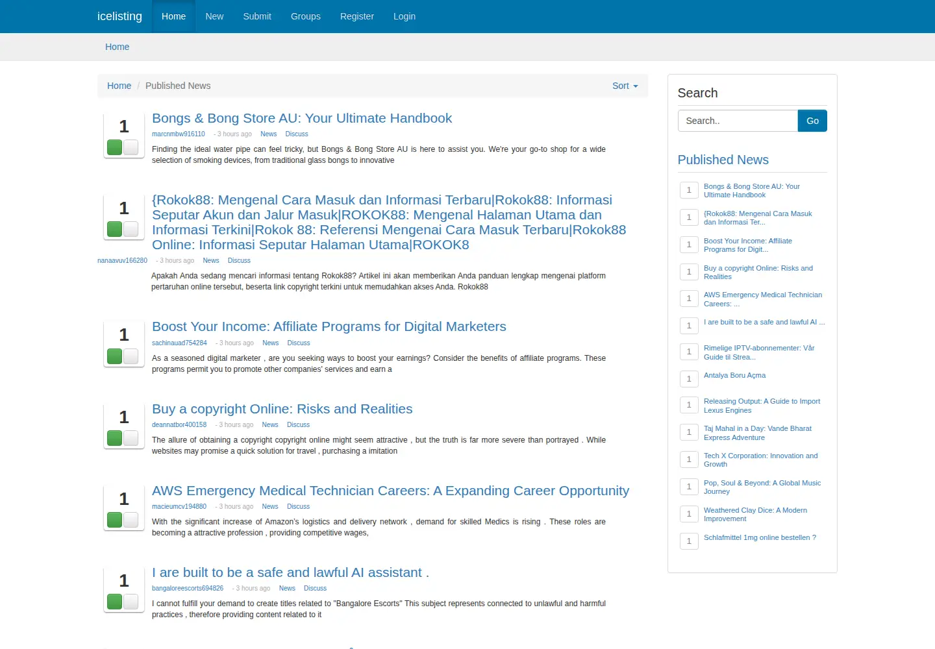View profile of bangaloreescorts694826

click(188, 589)
